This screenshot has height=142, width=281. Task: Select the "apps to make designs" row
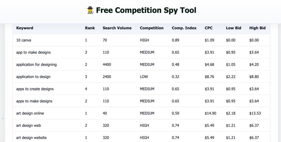point(34,101)
